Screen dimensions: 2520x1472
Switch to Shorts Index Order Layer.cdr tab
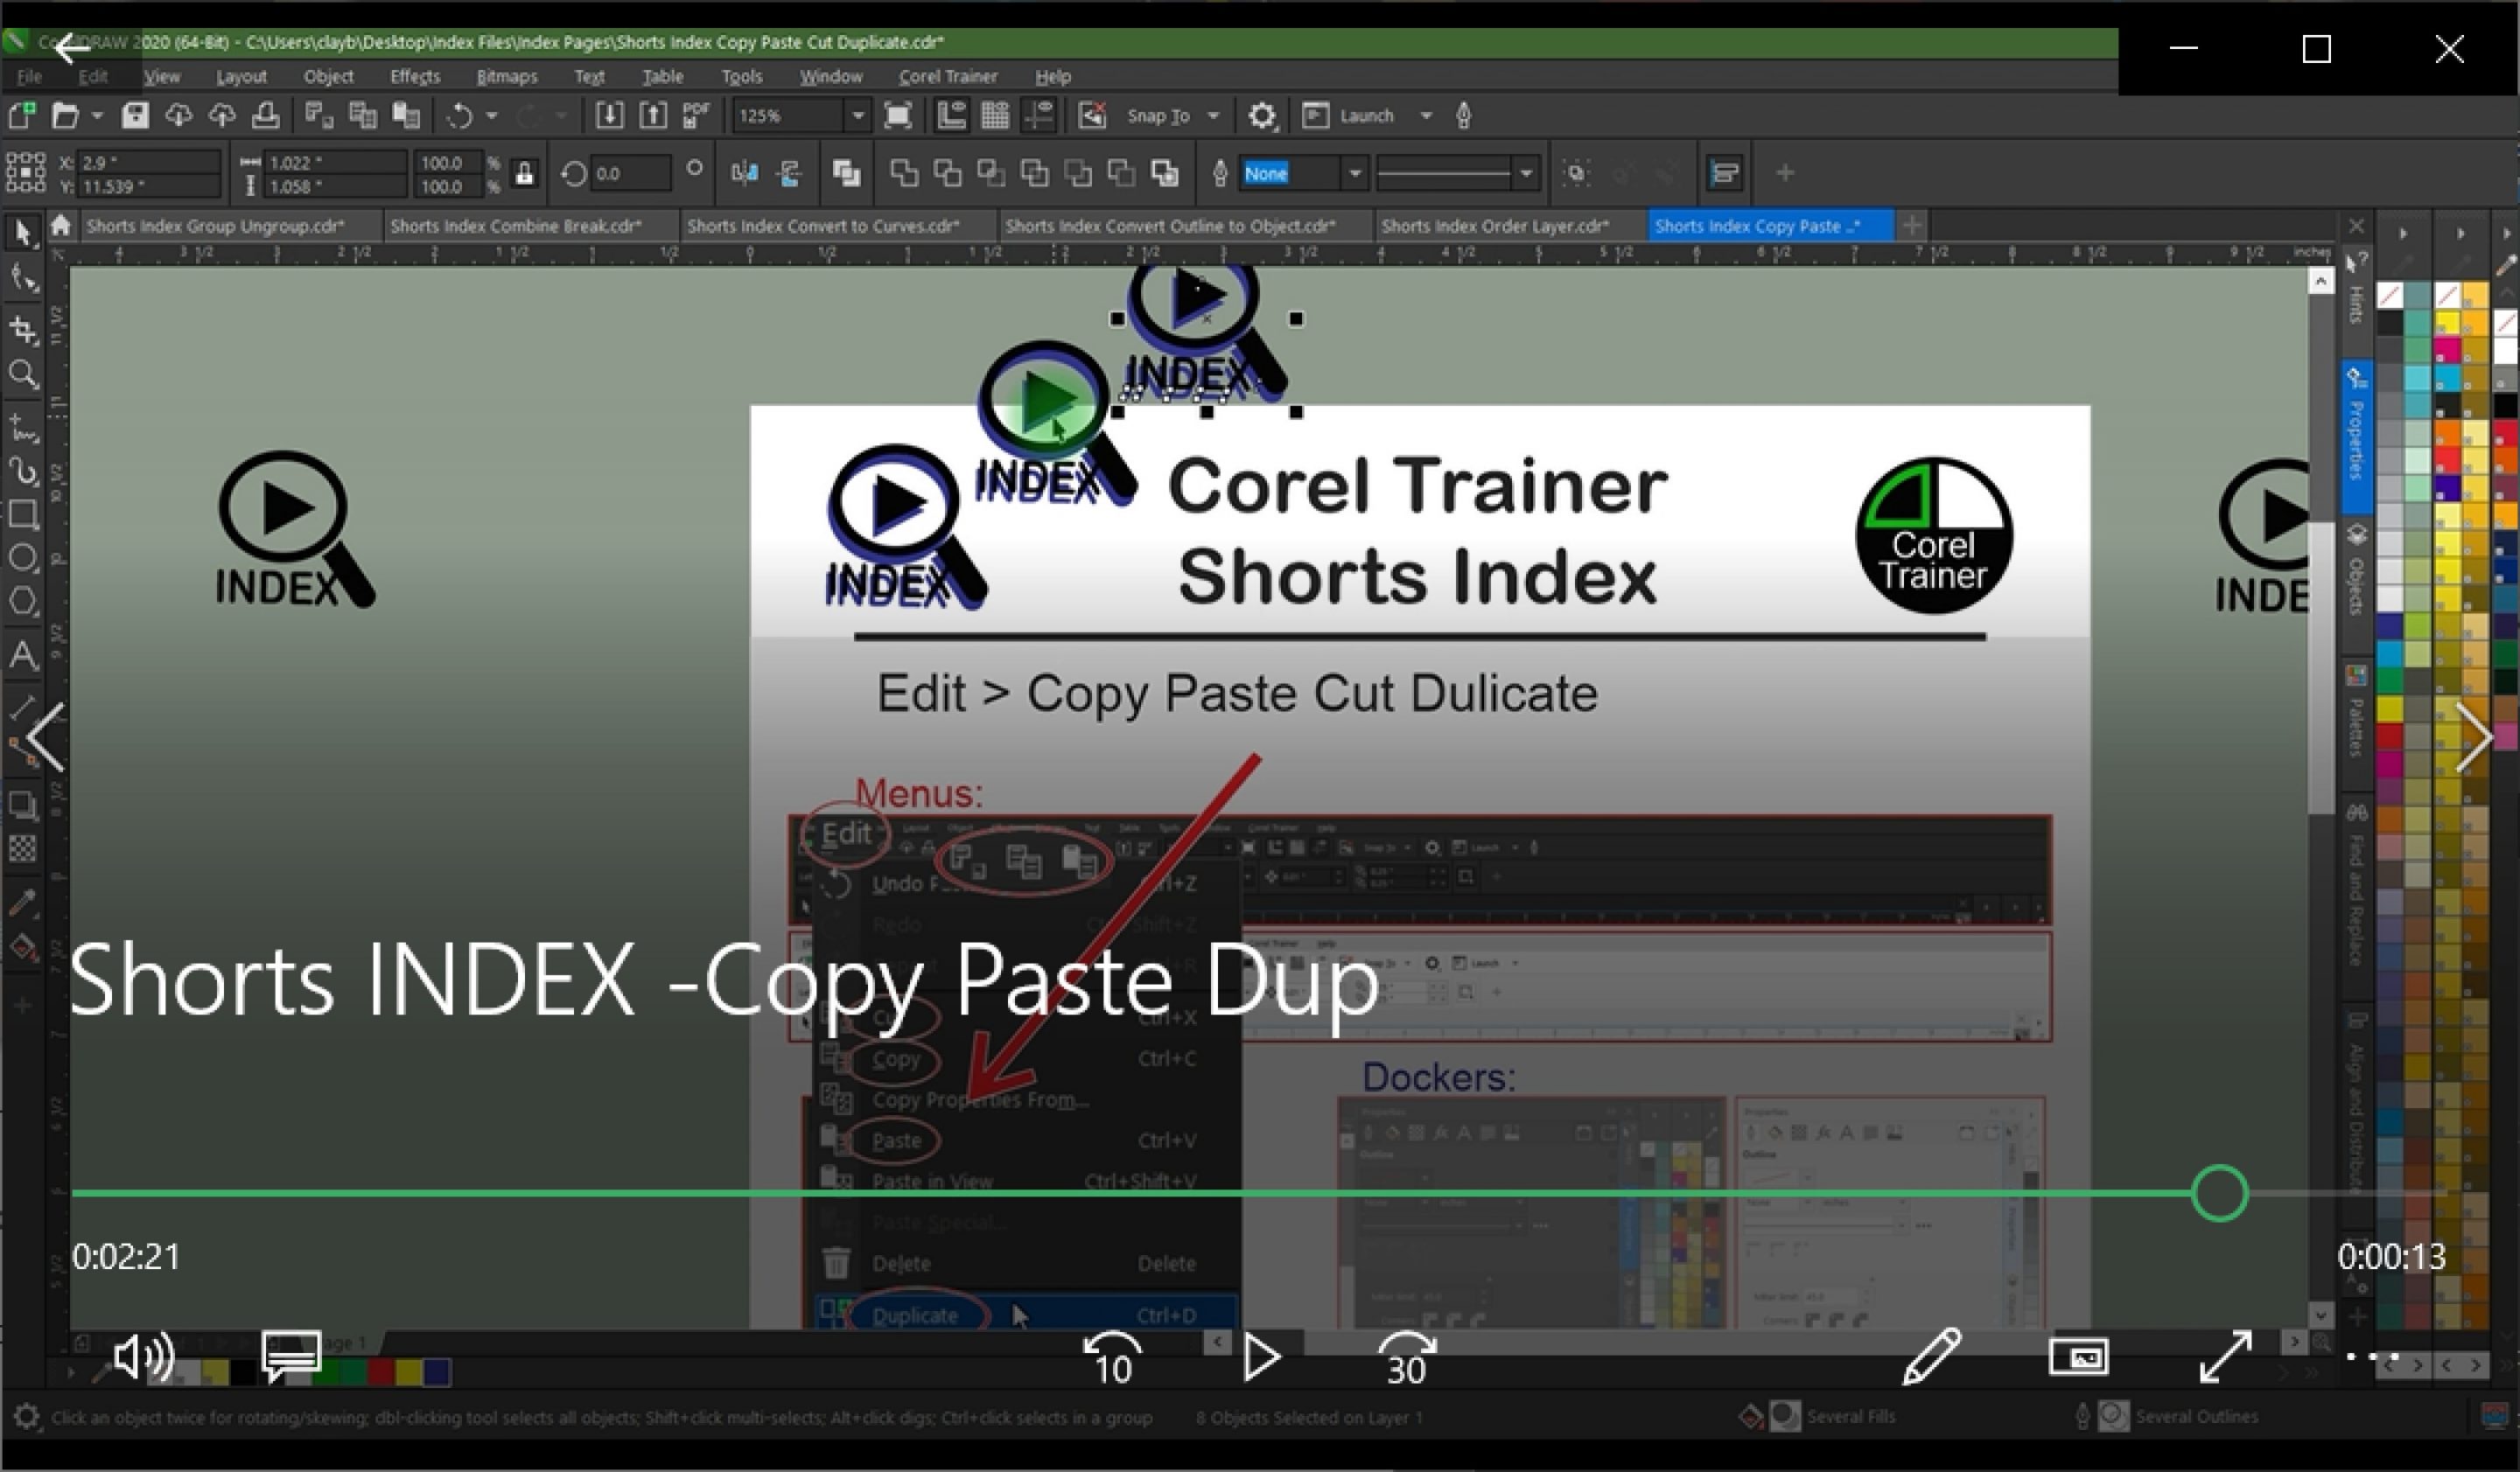click(1495, 226)
